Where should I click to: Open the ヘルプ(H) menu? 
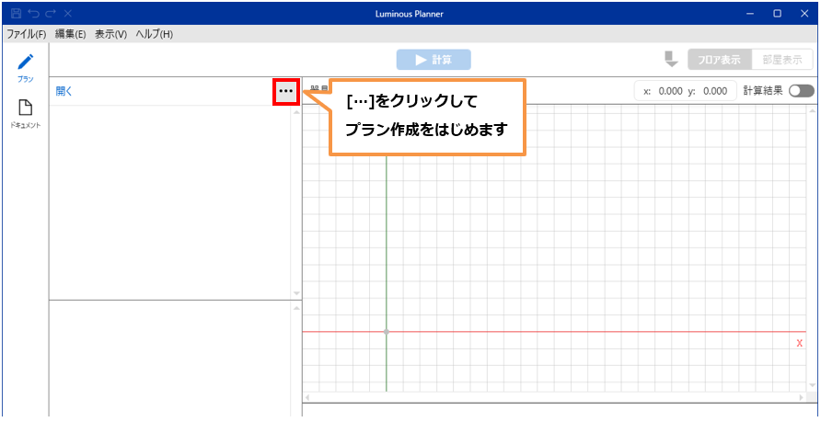pyautogui.click(x=154, y=34)
